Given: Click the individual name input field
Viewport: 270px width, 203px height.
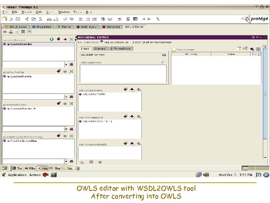Looking at the screenshot, I should click(x=120, y=55).
